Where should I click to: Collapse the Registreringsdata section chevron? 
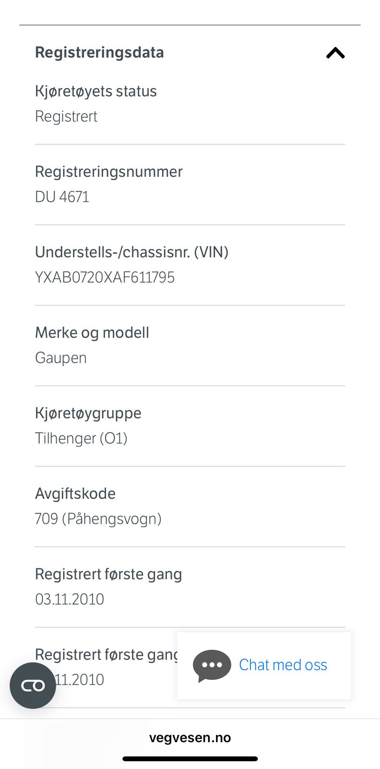pos(335,53)
